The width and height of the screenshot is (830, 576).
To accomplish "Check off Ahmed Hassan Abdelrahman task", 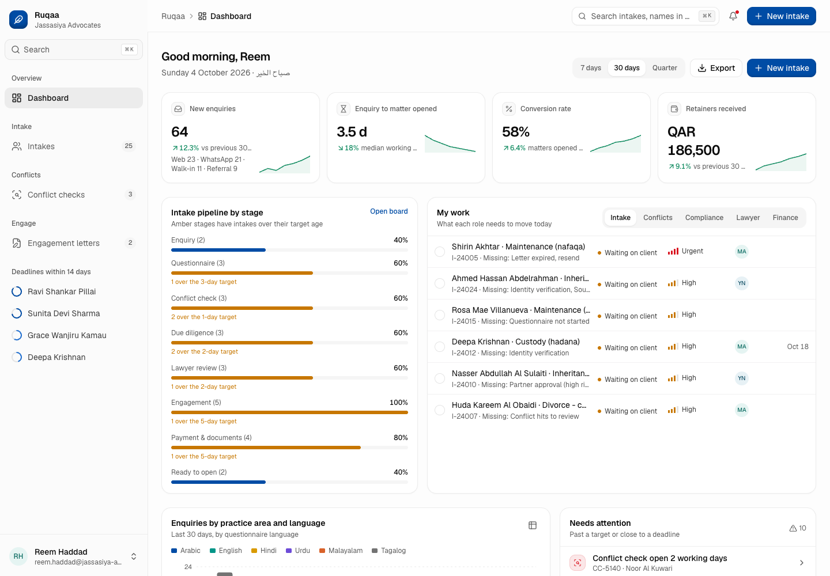I will click(440, 283).
